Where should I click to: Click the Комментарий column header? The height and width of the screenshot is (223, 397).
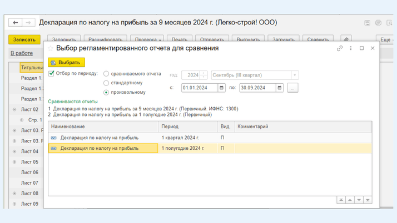(x=304, y=126)
